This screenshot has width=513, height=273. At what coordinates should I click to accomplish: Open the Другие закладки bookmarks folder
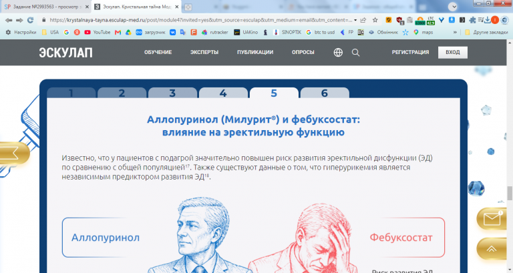(x=486, y=32)
